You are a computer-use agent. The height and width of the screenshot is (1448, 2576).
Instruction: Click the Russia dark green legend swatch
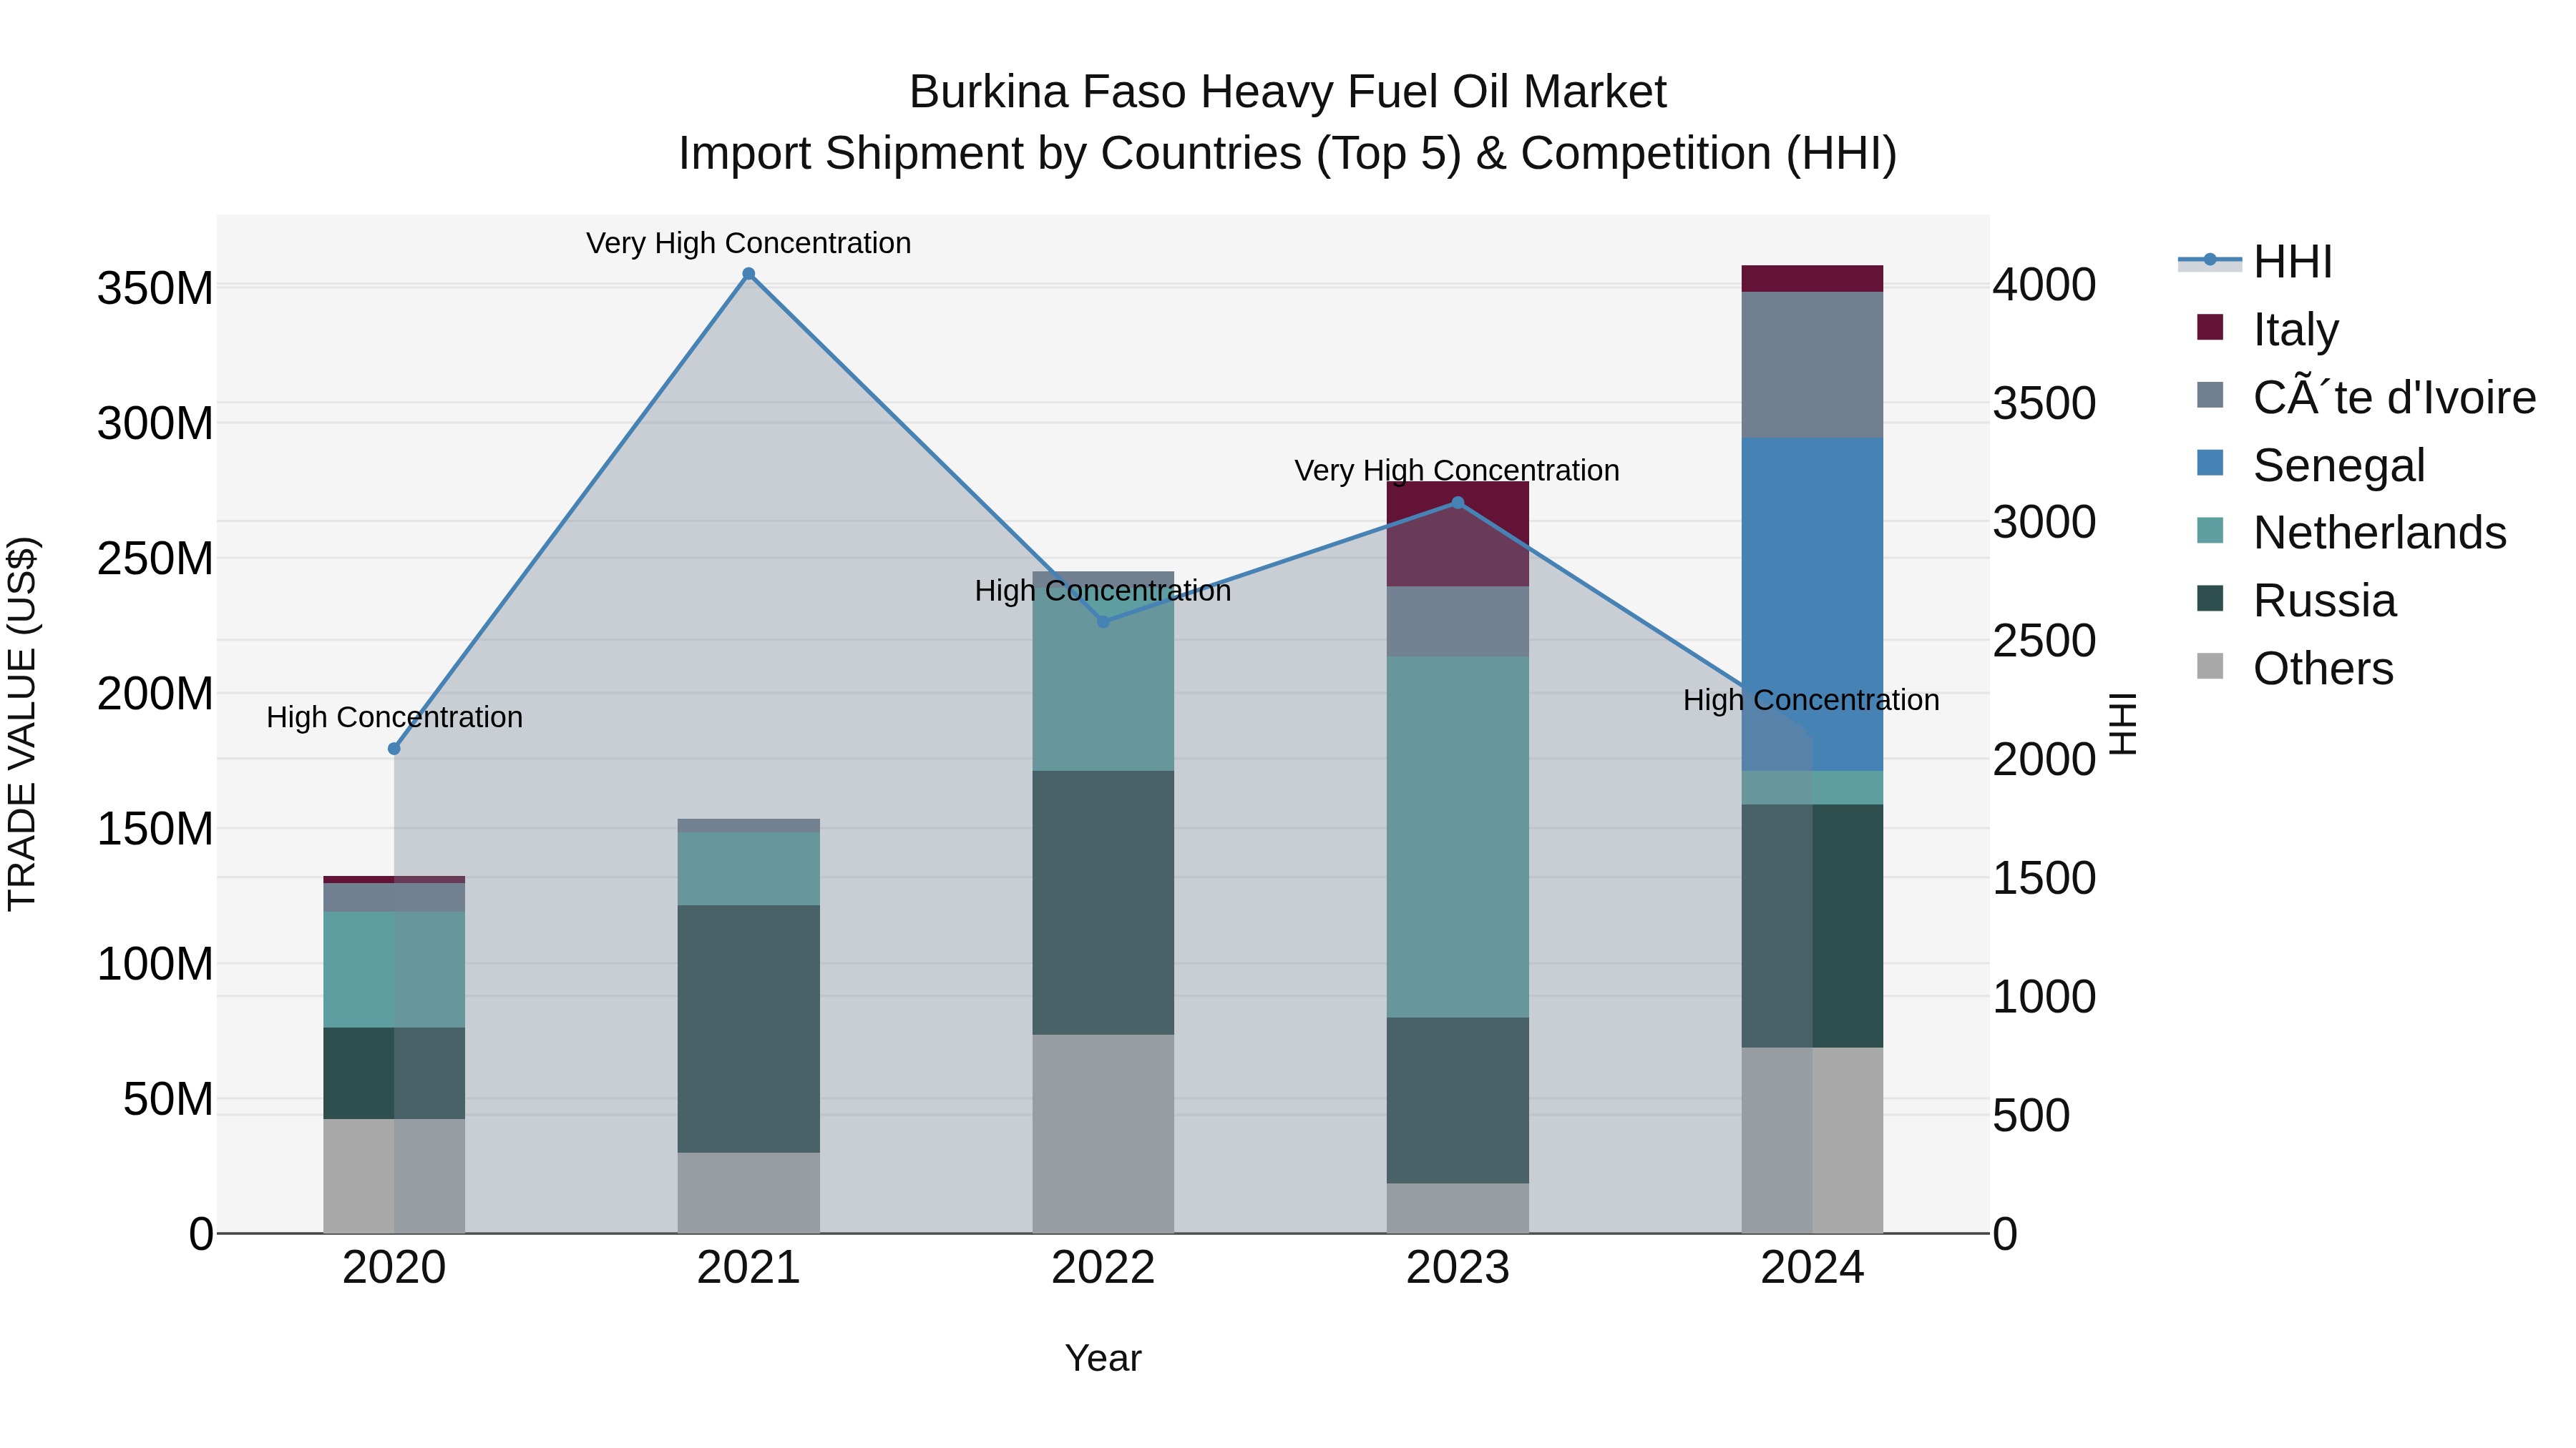[2210, 599]
